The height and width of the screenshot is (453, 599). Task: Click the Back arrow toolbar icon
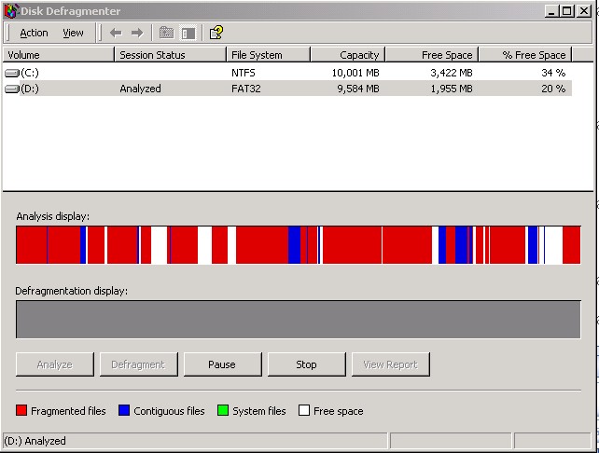click(x=116, y=33)
